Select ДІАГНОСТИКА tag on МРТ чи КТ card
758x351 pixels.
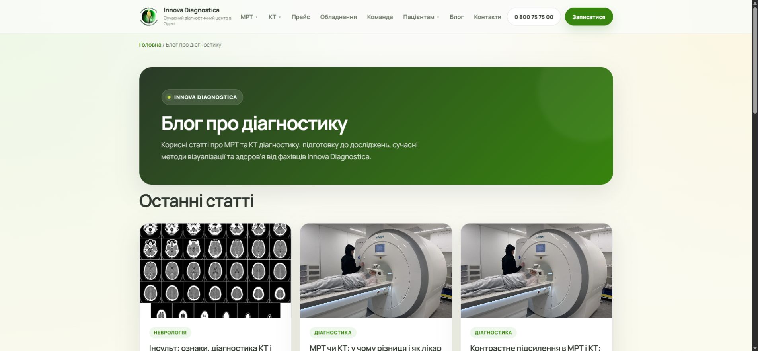(x=333, y=333)
